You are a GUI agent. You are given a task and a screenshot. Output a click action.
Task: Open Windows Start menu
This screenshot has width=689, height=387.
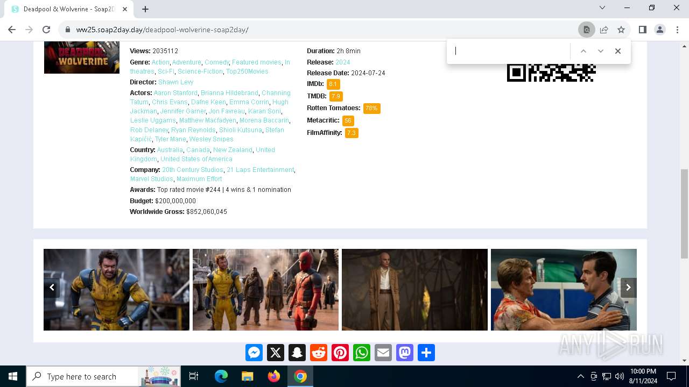(x=13, y=376)
